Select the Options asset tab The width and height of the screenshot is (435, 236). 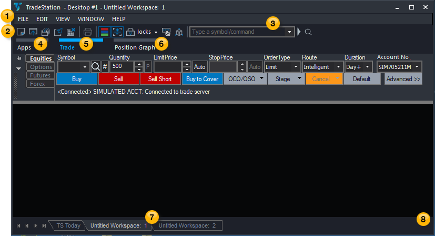pyautogui.click(x=41, y=67)
